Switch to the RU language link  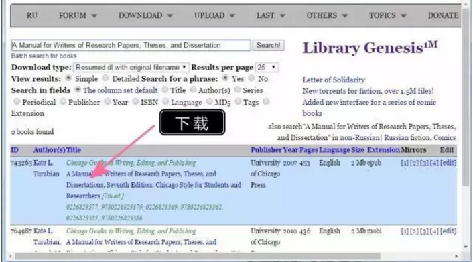32,15
